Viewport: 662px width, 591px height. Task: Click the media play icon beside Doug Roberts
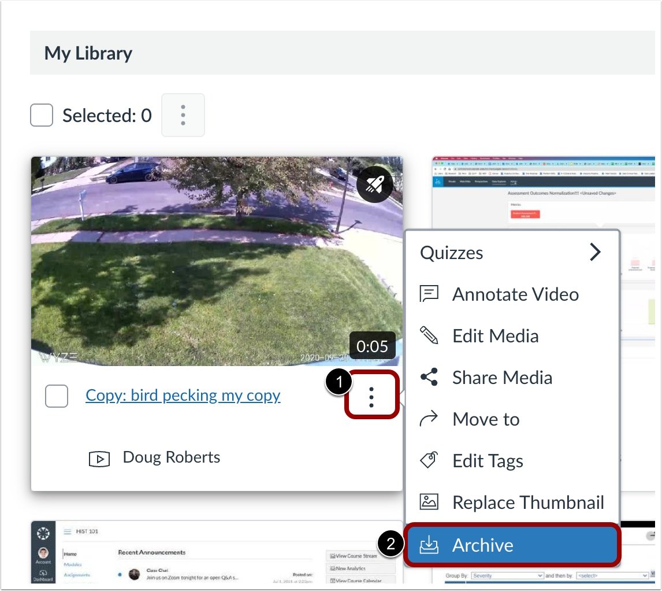[100, 457]
